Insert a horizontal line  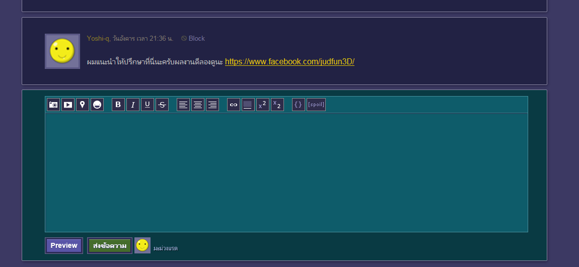(248, 105)
